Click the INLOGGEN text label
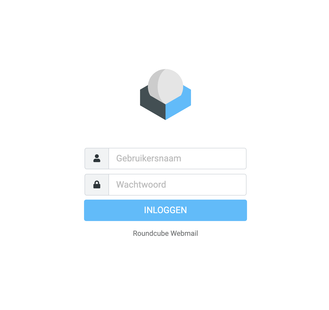Screen dimensions: 329x310 click(x=166, y=210)
